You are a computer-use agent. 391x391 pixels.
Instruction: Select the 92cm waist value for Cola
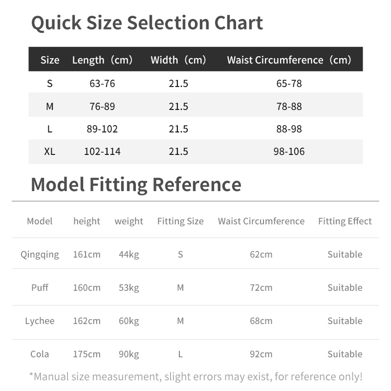[x=261, y=354]
